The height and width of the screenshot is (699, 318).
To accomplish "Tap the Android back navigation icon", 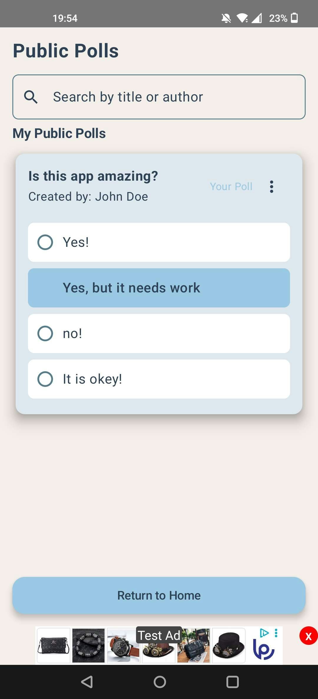I will pyautogui.click(x=87, y=682).
